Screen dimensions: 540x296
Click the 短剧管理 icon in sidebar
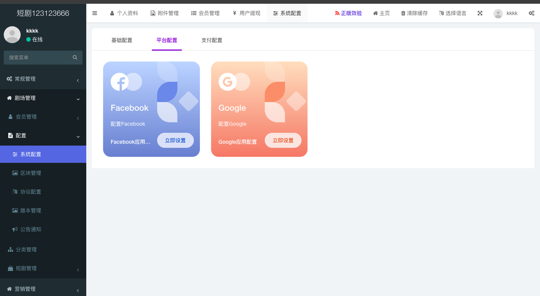11,269
